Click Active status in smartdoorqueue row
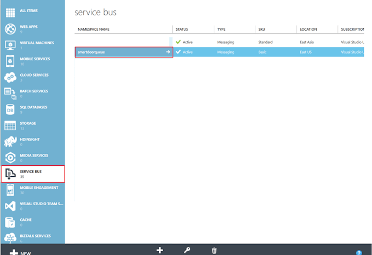 [x=184, y=52]
